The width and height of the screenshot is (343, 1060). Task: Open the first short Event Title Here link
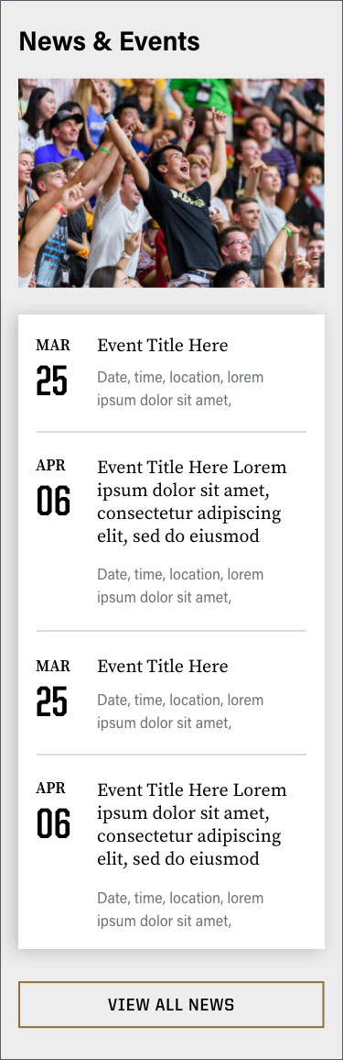(x=163, y=346)
